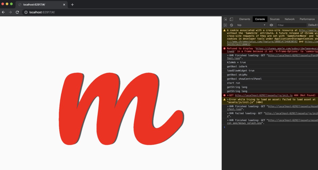This screenshot has height=170, width=318.
Task: Click the yellow warning icon beside the cookie message
Action: (224, 30)
